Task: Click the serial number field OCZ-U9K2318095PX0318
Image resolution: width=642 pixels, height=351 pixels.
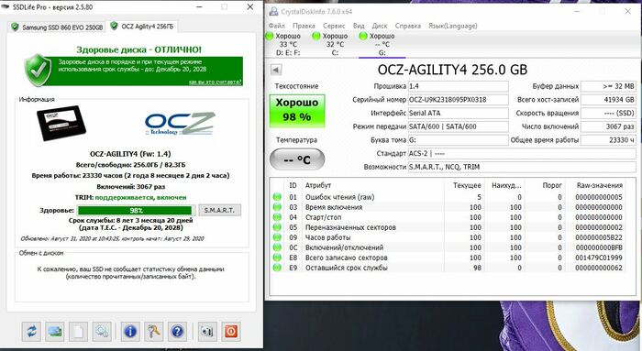Action: 459,100
